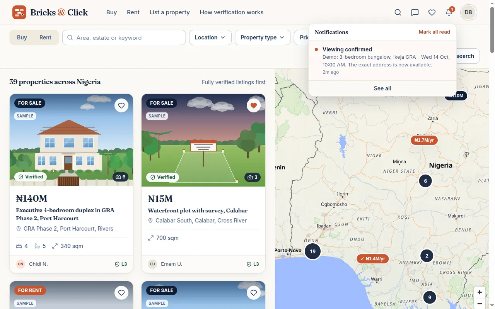
Task: Select the ₦1.7M/yr map price marker
Action: coord(424,140)
